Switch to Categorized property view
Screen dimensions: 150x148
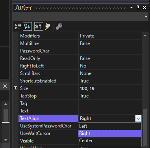[18, 26]
